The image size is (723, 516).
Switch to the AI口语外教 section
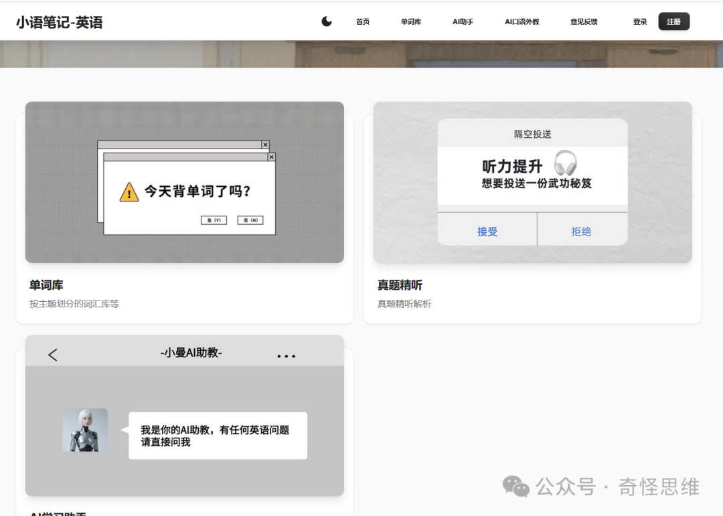[522, 21]
